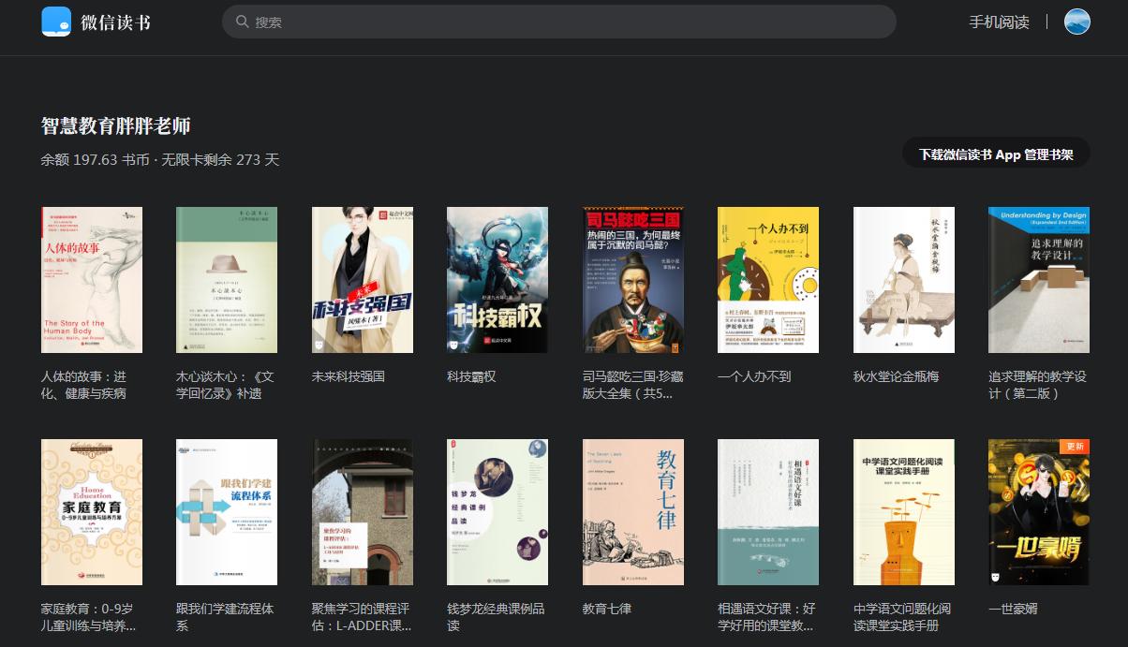Image resolution: width=1128 pixels, height=647 pixels.
Task: Open the 木心谈木心 book cover
Action: [x=227, y=279]
